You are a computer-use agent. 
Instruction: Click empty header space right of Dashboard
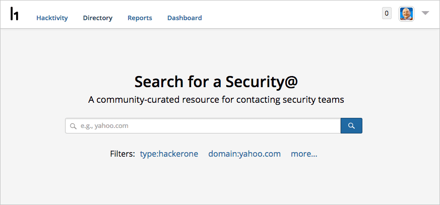click(x=292, y=15)
